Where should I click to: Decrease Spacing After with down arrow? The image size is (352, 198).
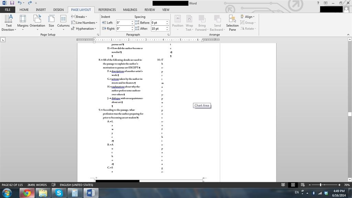[167, 30]
